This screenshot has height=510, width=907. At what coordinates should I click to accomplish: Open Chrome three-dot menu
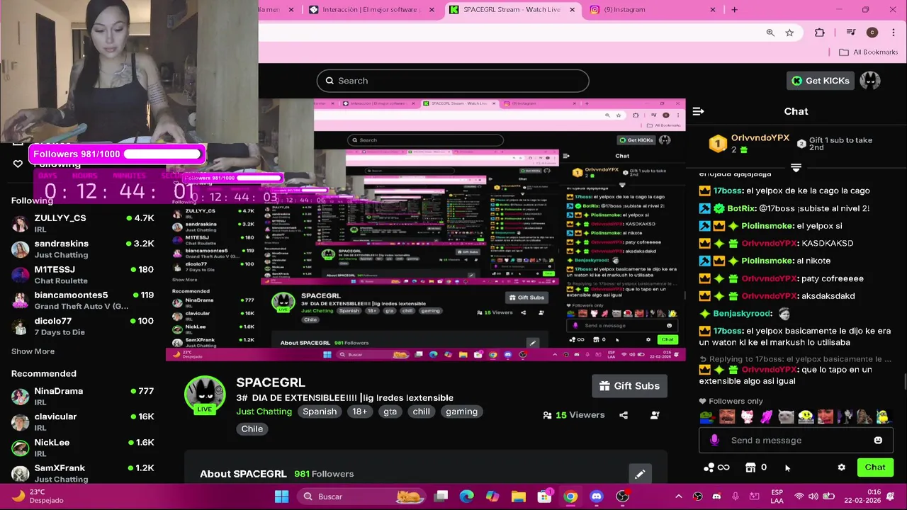893,33
